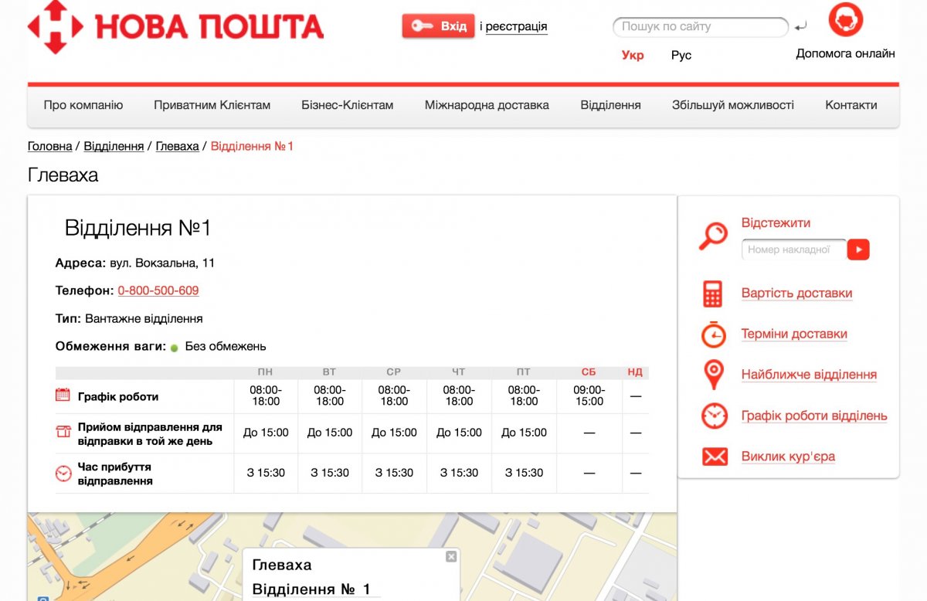Click the Відділення №1 heading
Image resolution: width=927 pixels, height=601 pixels.
138,228
